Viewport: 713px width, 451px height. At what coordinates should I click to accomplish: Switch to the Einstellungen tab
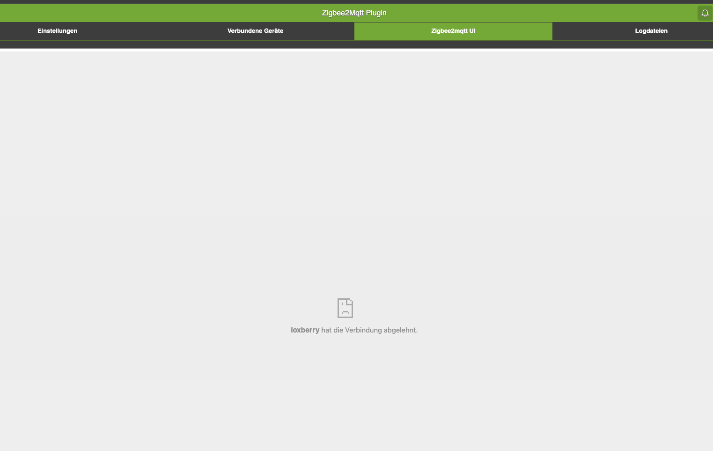(x=58, y=31)
